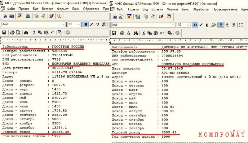Open form designer brush icon in Госстрой window
The height and width of the screenshot is (143, 248).
pyautogui.click(x=20, y=16)
